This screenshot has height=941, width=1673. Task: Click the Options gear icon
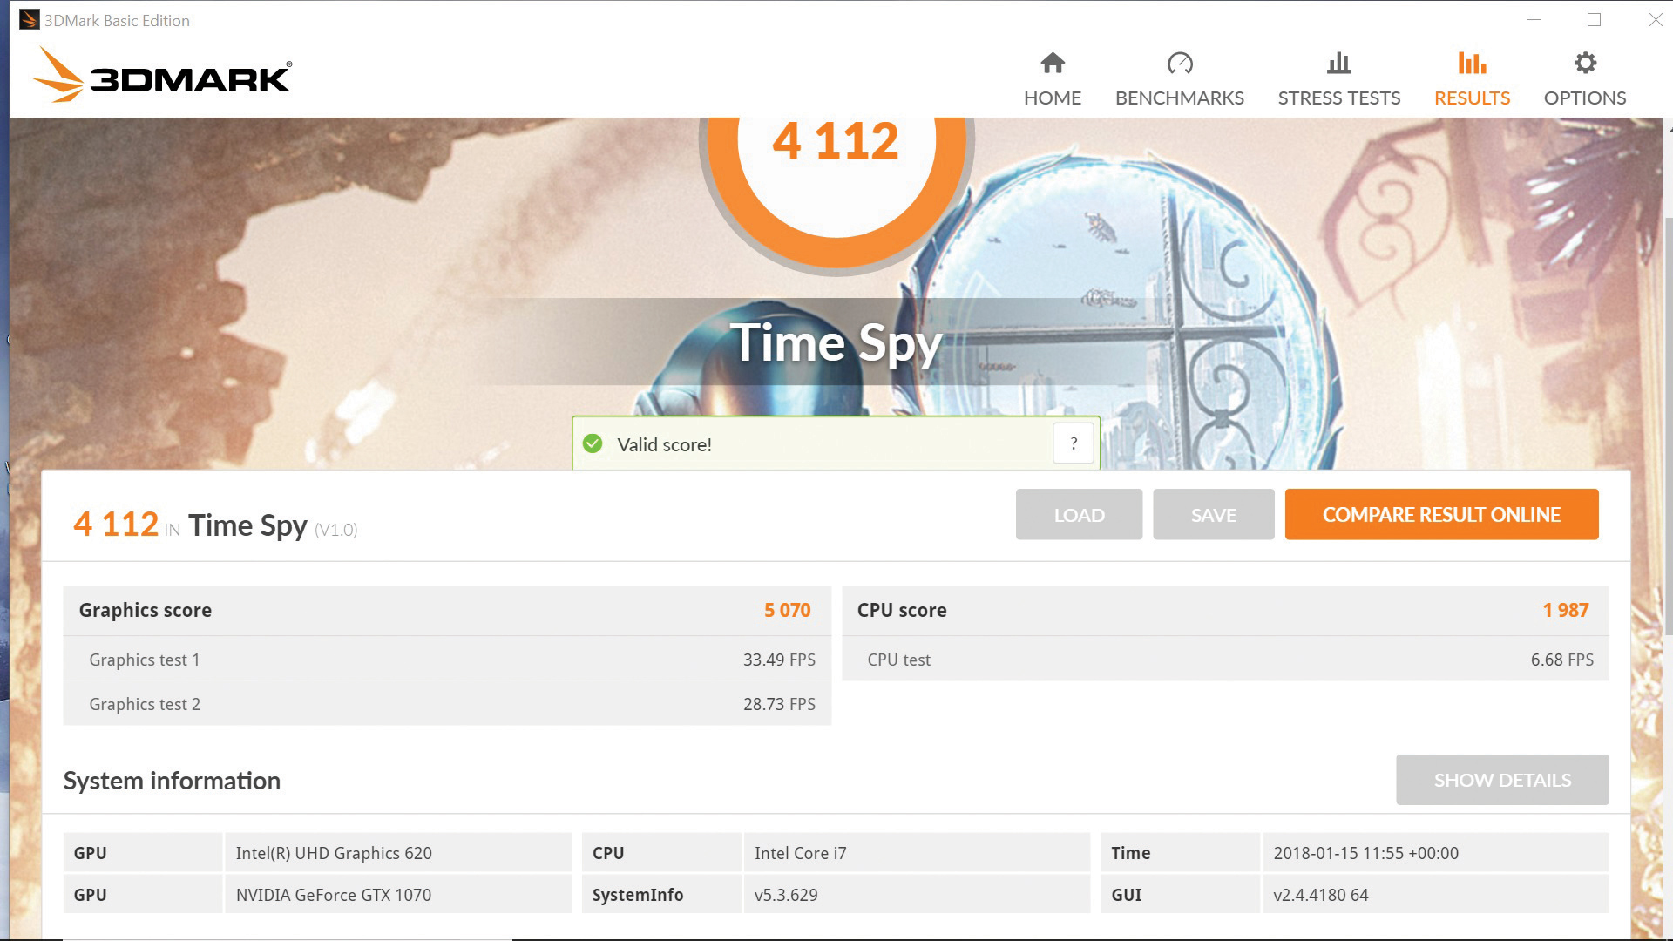pos(1585,63)
